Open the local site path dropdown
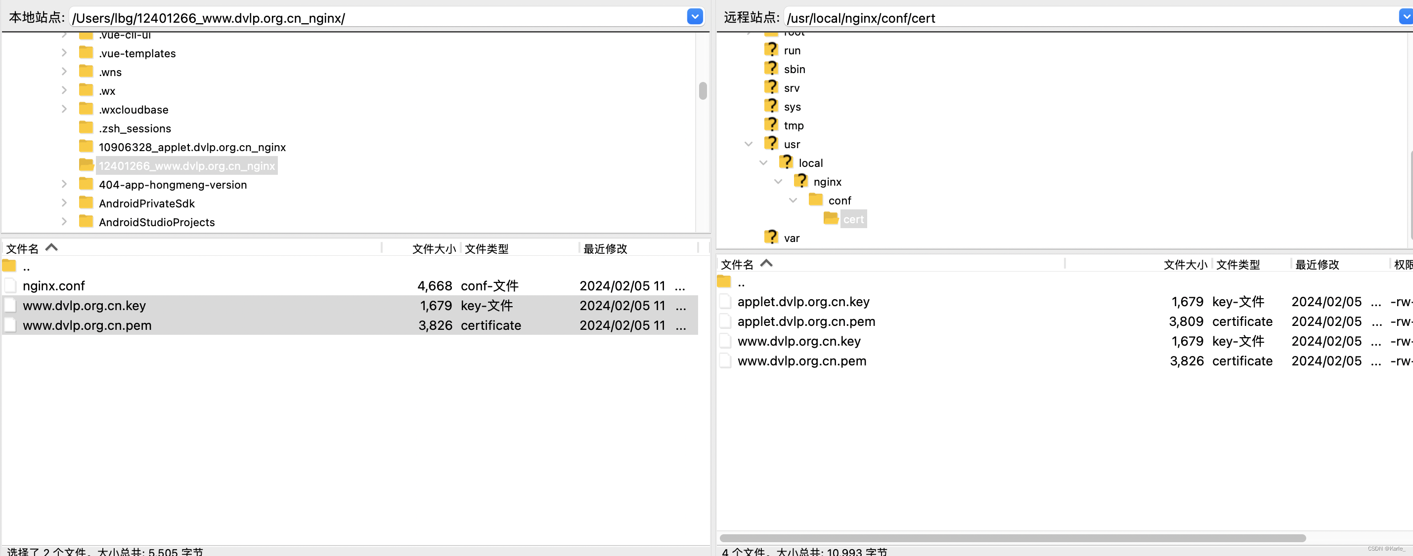1413x556 pixels. [695, 17]
